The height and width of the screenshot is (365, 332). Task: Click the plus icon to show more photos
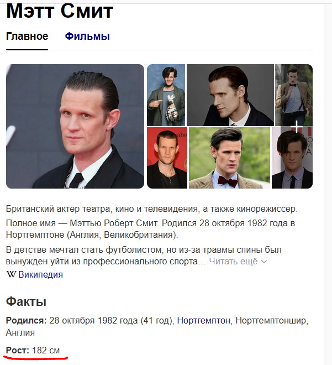pos(297,127)
